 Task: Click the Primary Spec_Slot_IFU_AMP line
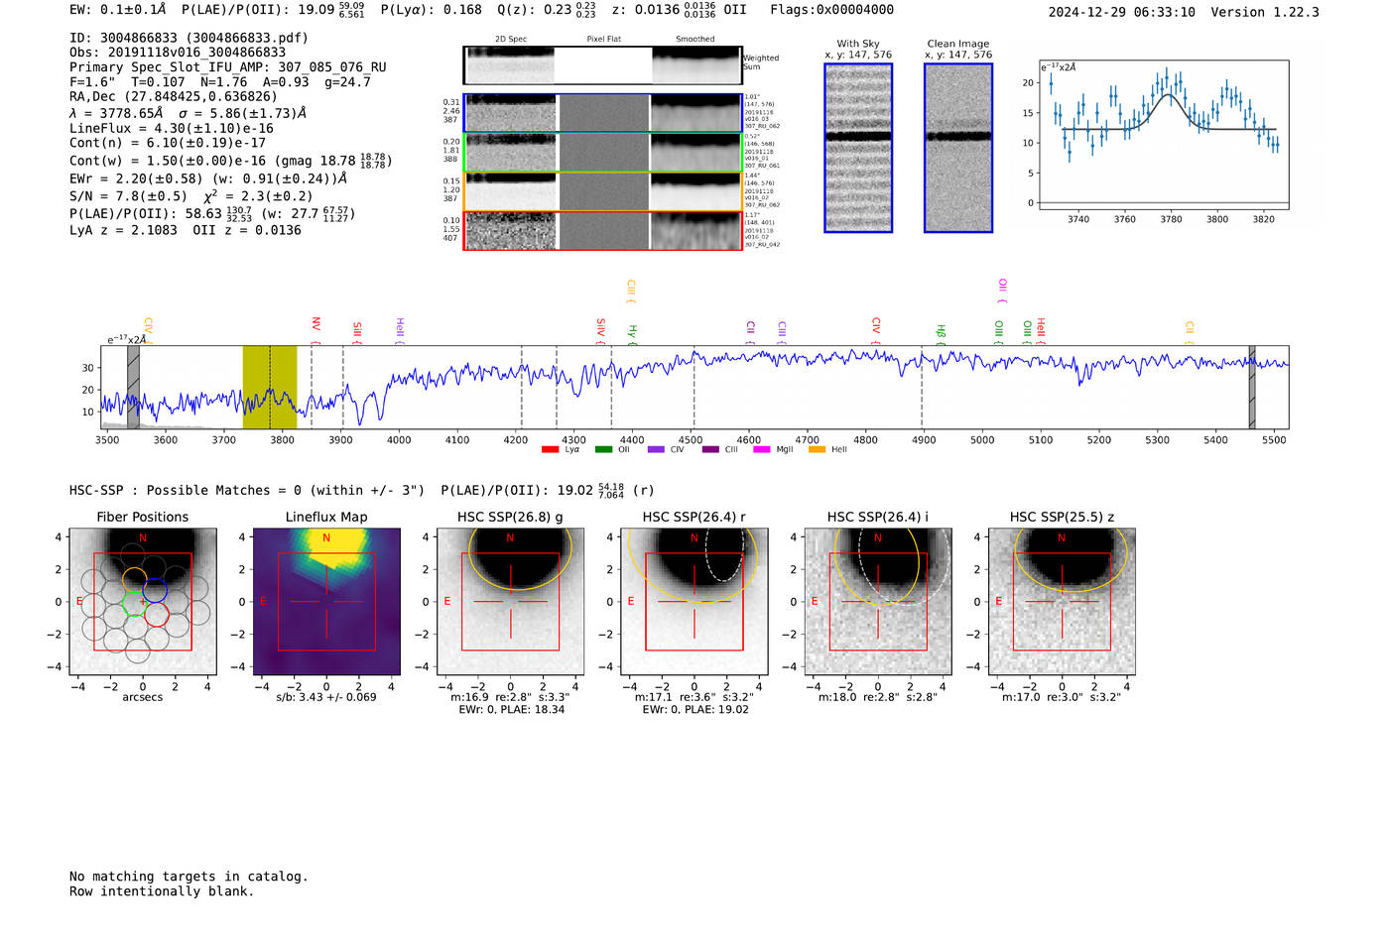click(228, 66)
